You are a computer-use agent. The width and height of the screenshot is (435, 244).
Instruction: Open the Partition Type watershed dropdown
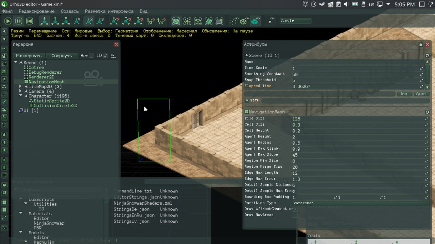tap(360, 203)
